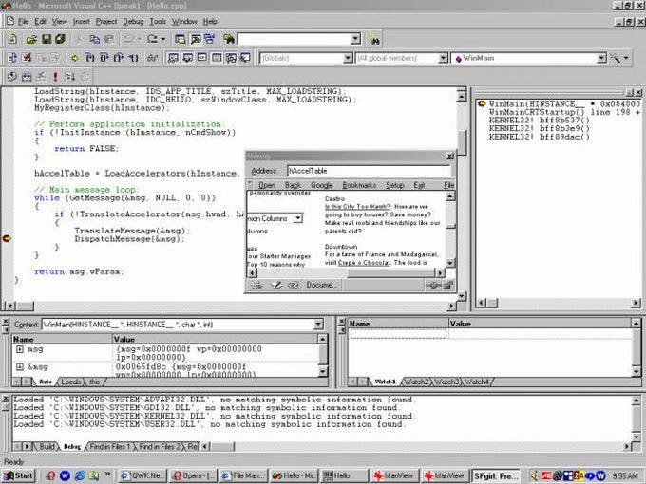Viewport: 646px width, 484px height.
Task: Click the red exclamation Execute Program icon
Action: [55, 76]
